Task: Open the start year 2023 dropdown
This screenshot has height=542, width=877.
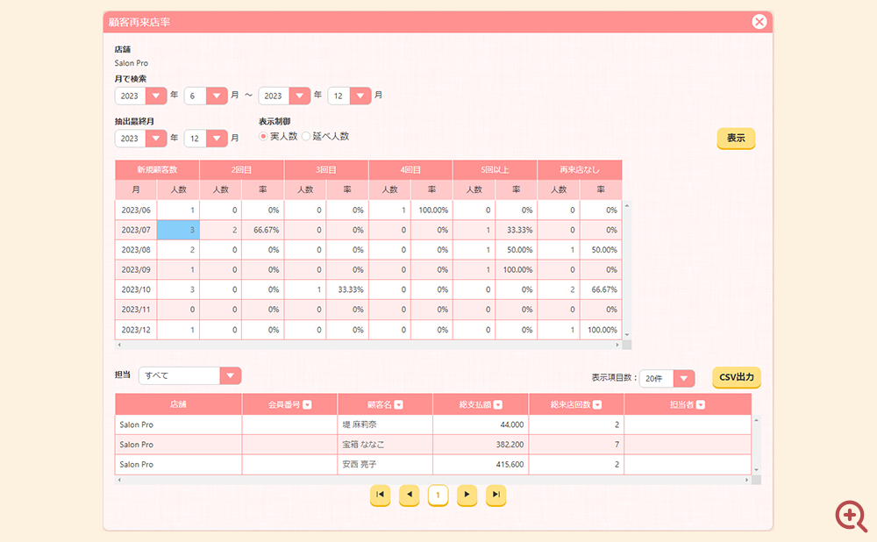Action: click(156, 96)
